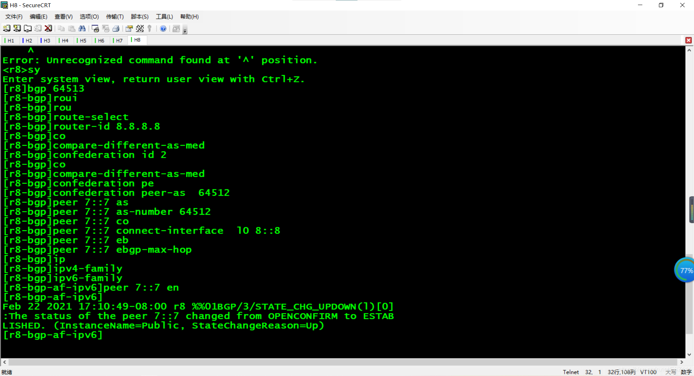Close the active tab with red X
The height and width of the screenshot is (376, 694).
689,40
